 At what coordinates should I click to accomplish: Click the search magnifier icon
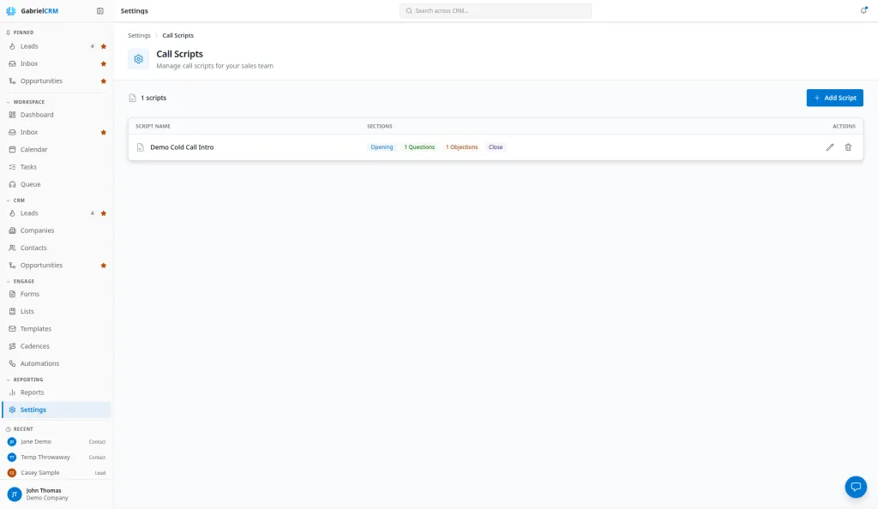(x=409, y=10)
